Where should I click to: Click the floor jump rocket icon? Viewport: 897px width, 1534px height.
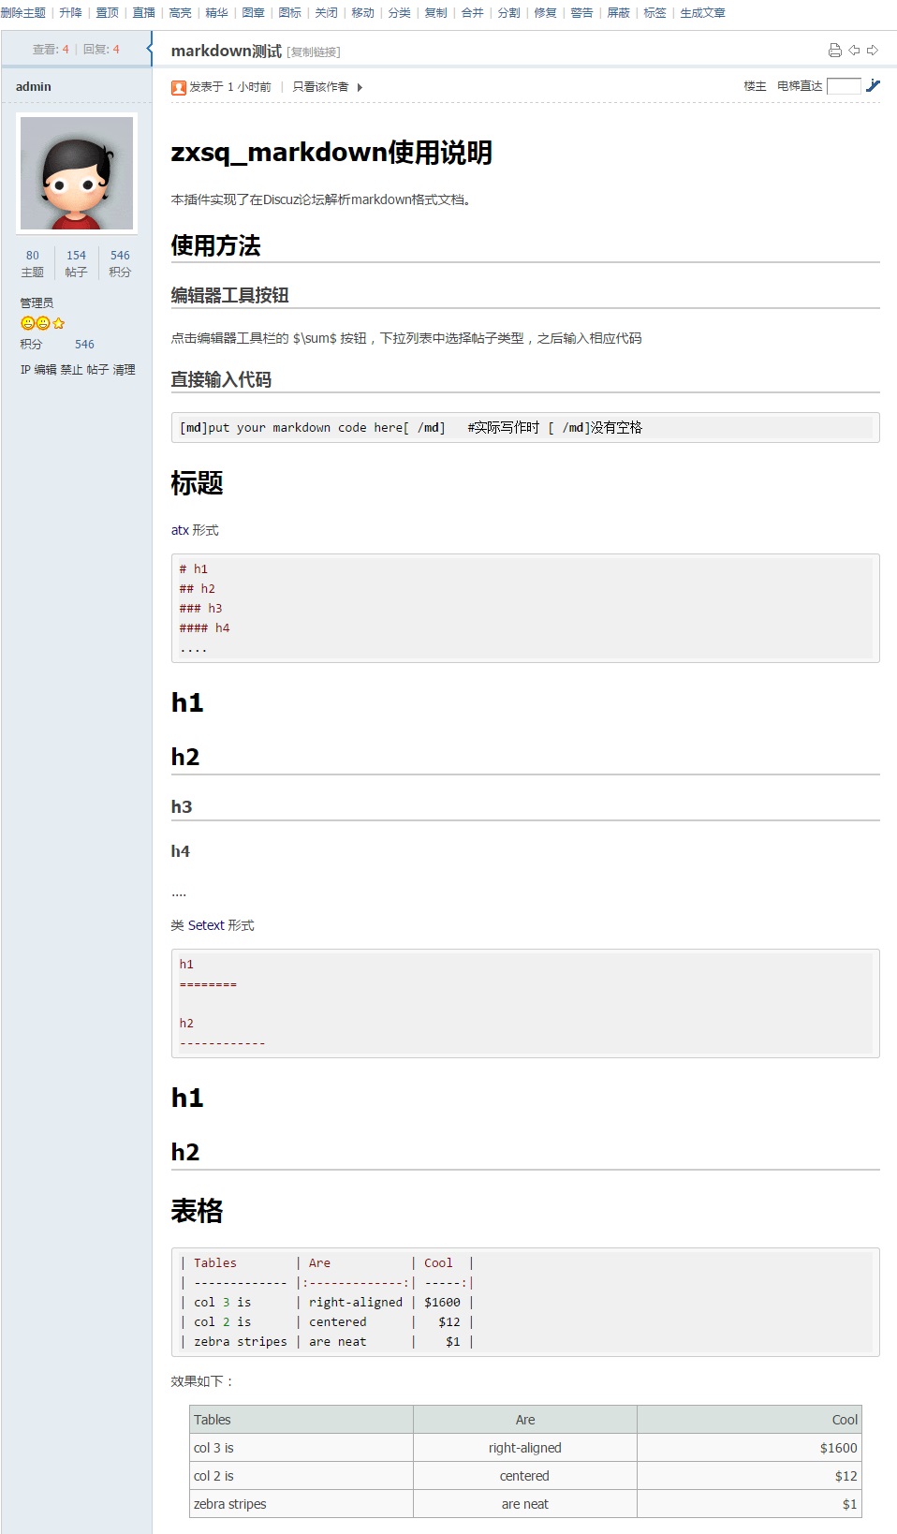[x=873, y=86]
